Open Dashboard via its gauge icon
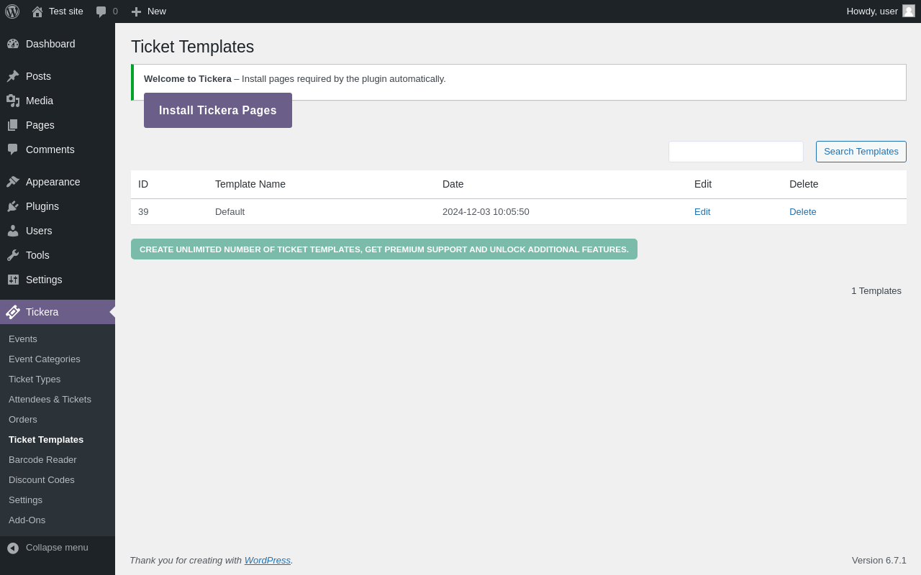 (13, 44)
